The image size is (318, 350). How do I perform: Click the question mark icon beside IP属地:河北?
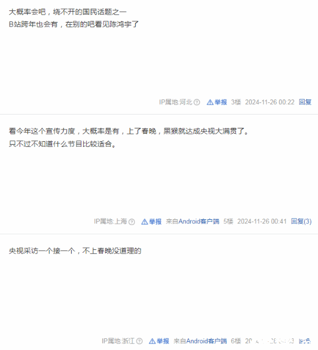[197, 102]
